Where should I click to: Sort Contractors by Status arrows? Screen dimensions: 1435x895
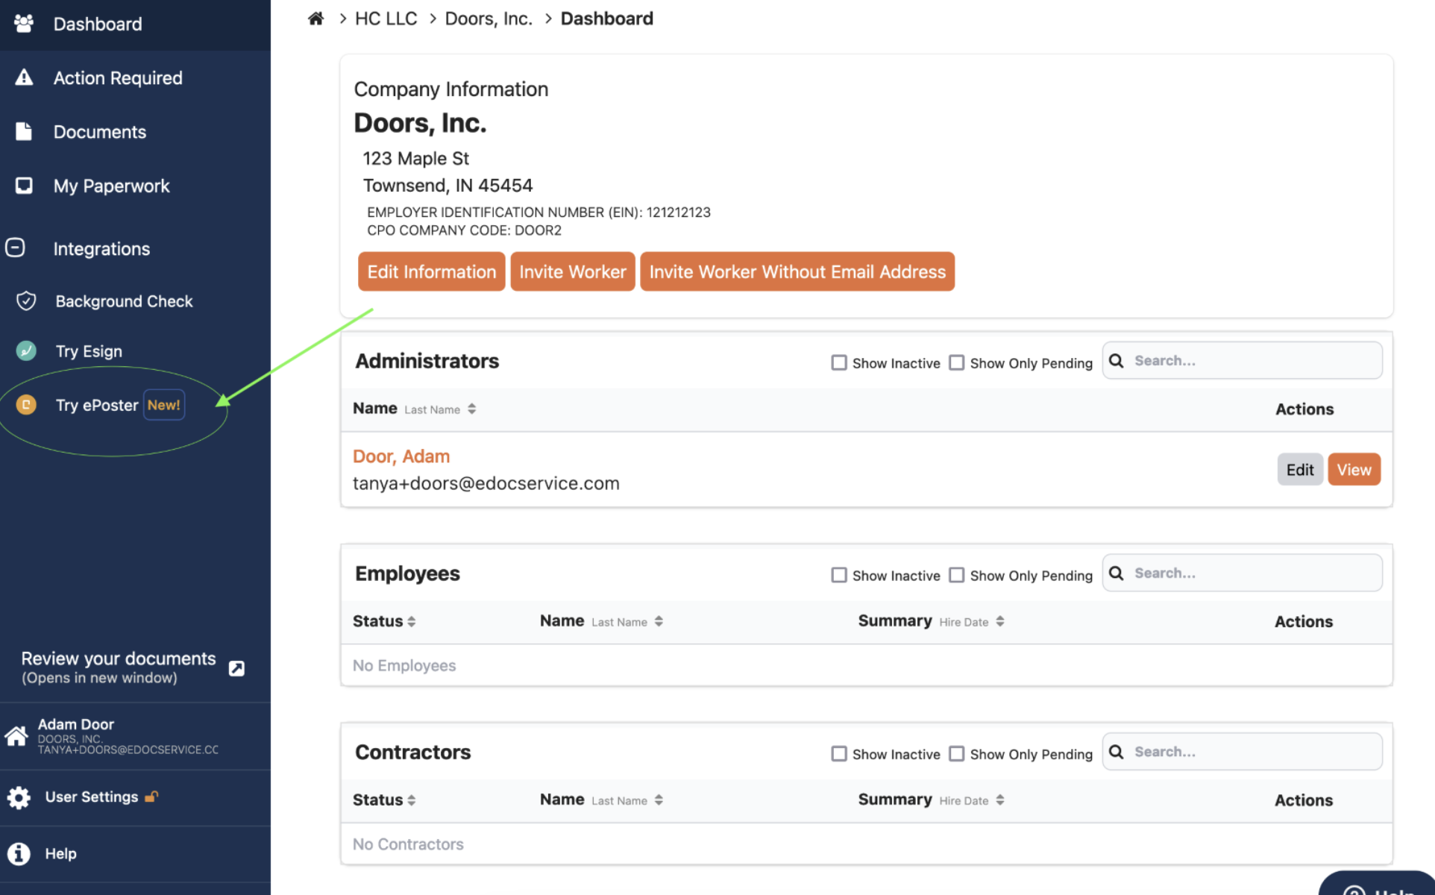pos(412,800)
